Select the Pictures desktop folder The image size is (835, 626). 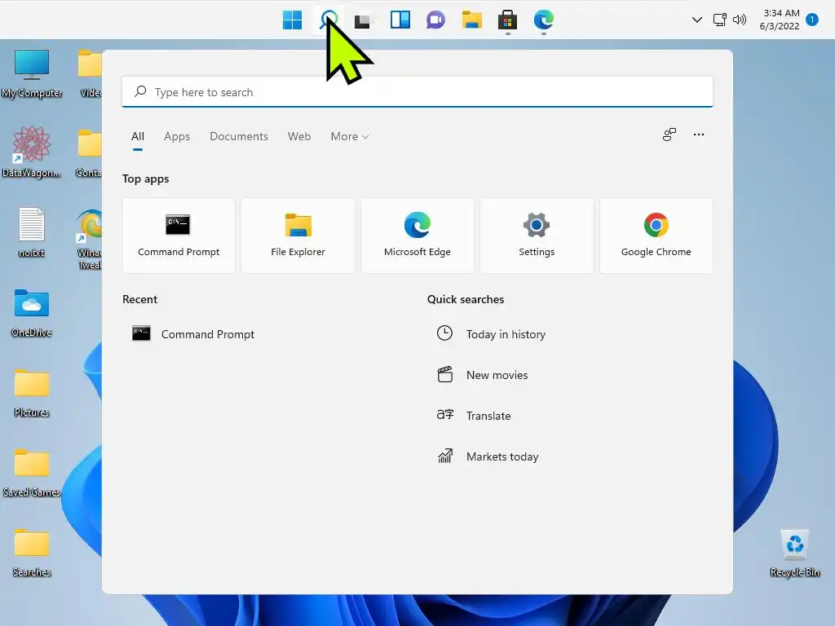(x=32, y=392)
